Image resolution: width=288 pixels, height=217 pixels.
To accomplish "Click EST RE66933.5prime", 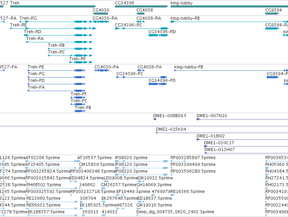I will coord(52,209).
